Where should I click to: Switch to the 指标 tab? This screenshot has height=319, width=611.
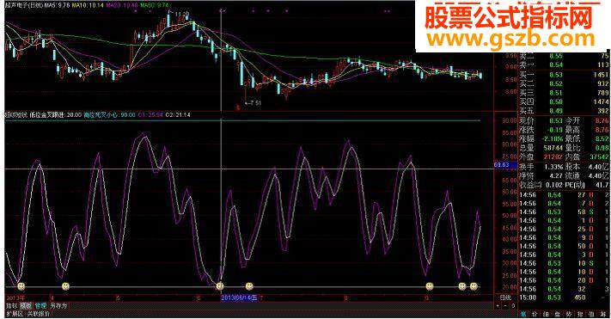coord(12,306)
